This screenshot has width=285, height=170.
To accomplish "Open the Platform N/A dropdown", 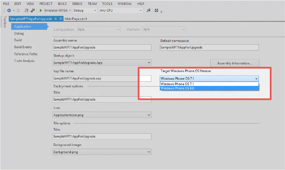I will pyautogui.click(x=164, y=30).
